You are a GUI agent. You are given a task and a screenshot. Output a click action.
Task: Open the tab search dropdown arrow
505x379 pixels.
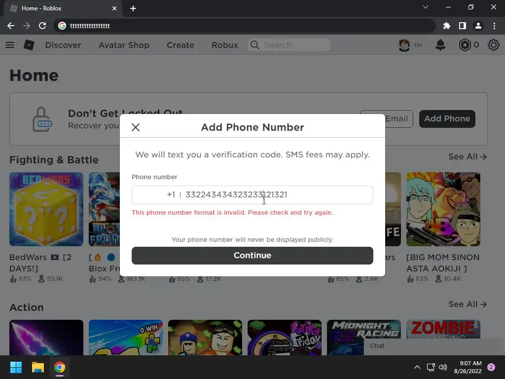click(426, 7)
